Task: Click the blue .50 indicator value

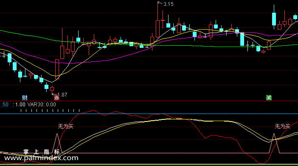Action: tap(5, 105)
